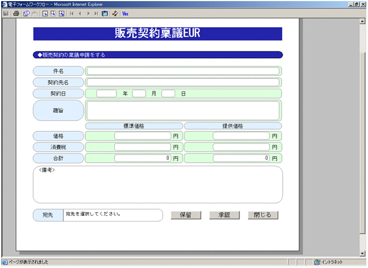The width and height of the screenshot is (368, 268).
Task: Click the next page arrow in toolbar
Action: click(x=88, y=13)
